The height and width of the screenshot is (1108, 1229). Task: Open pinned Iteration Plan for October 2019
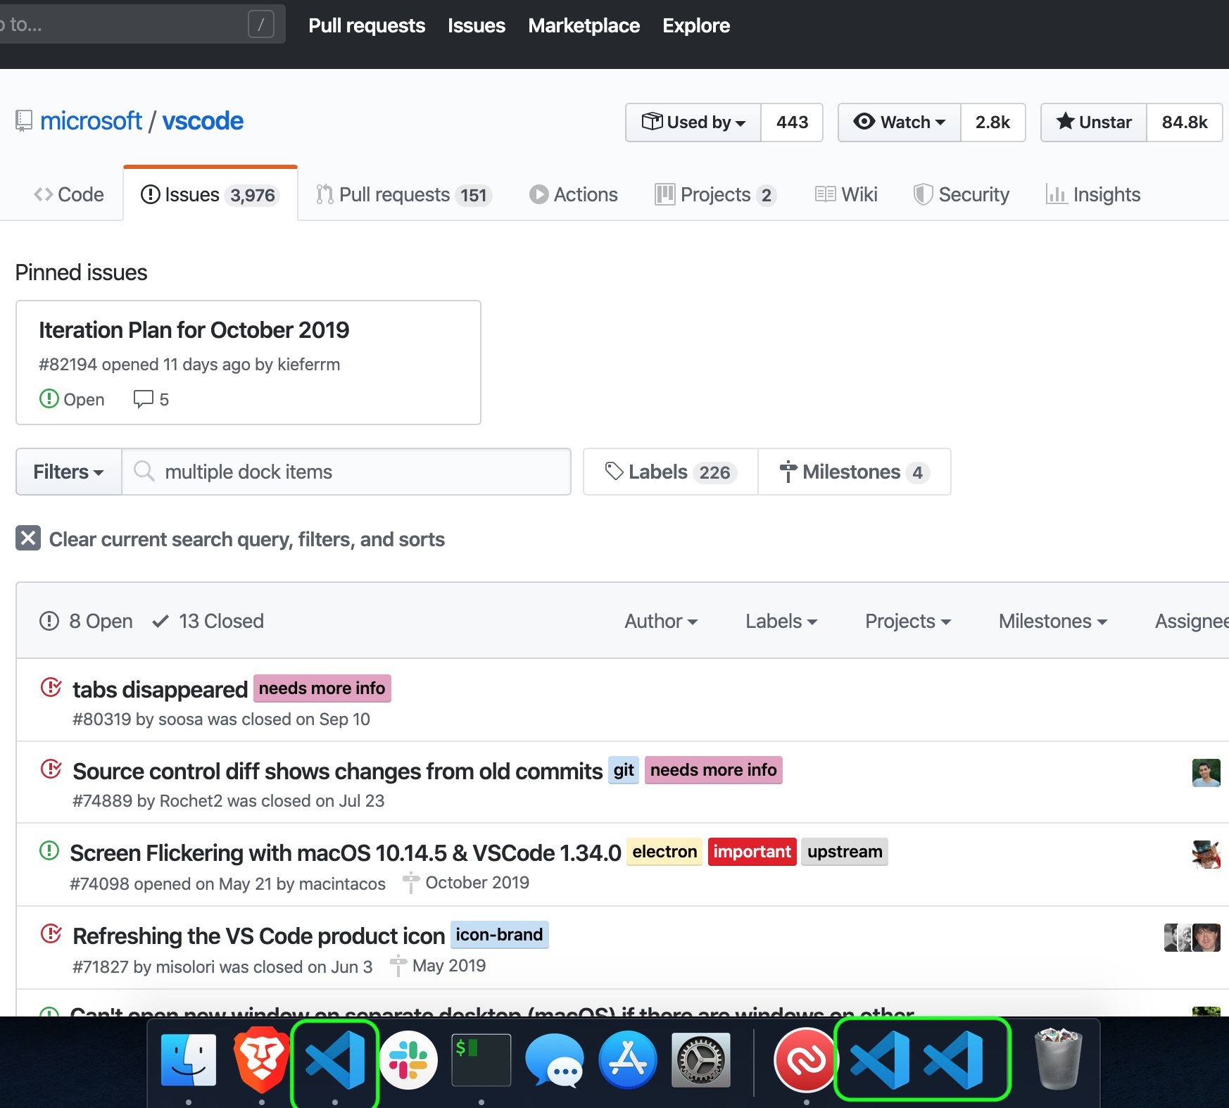point(194,329)
